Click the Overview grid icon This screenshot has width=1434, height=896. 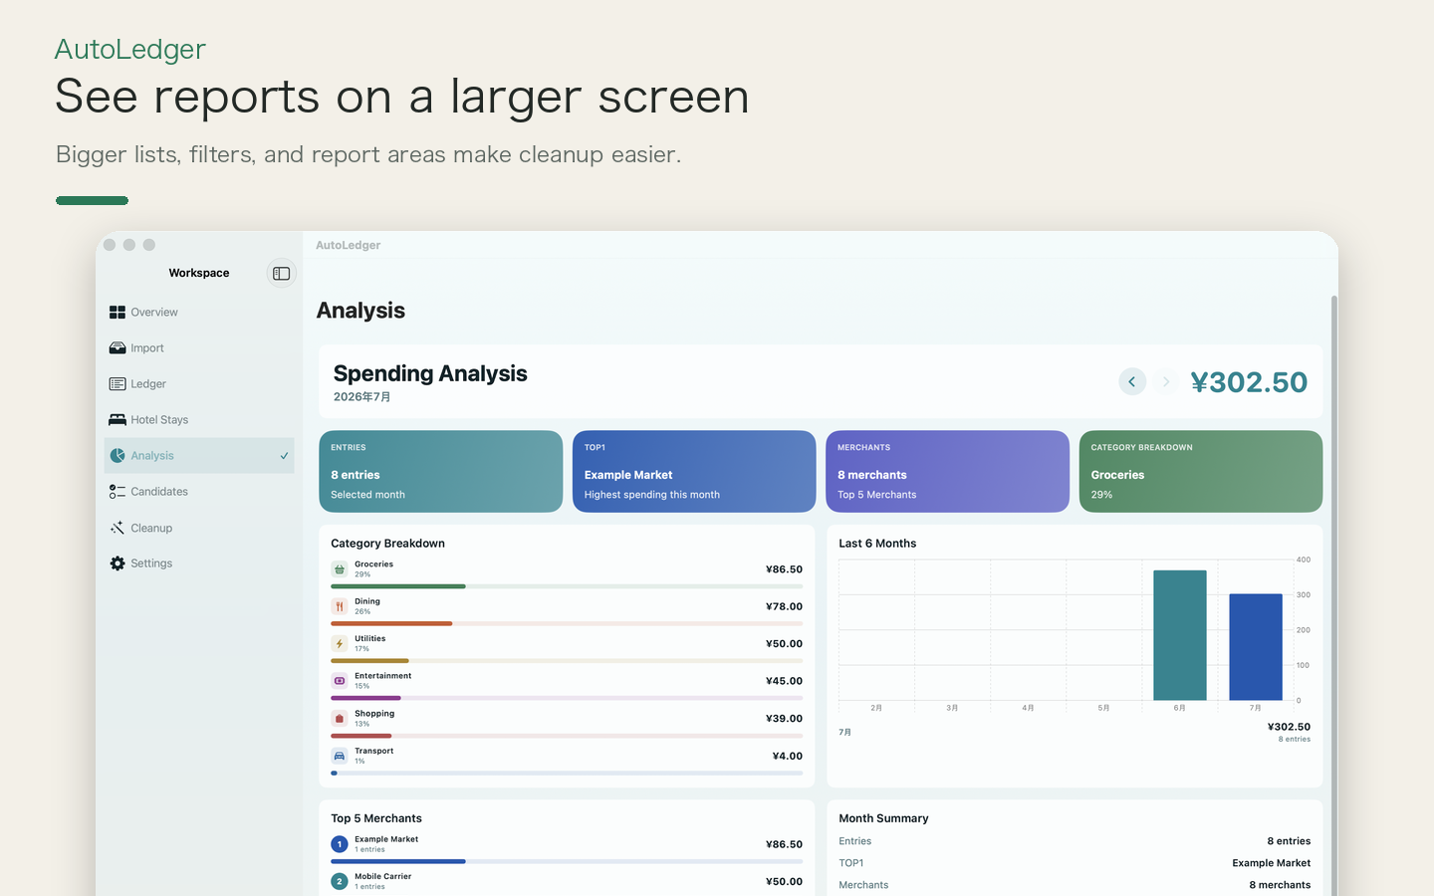118,312
